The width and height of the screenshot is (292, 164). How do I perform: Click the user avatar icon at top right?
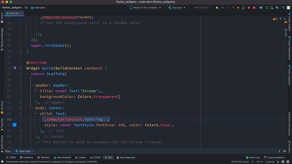click(288, 8)
